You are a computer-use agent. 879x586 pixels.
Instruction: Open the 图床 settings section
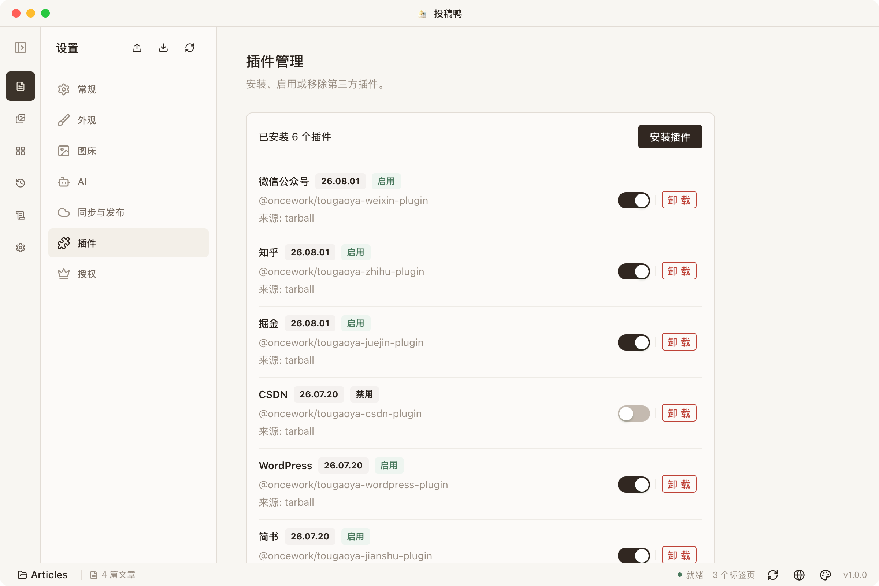(x=129, y=151)
